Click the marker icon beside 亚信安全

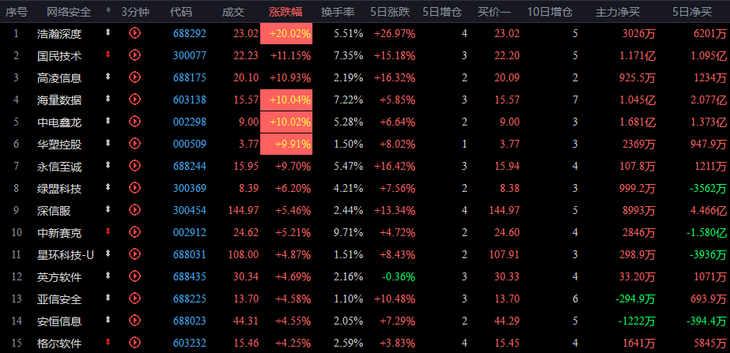(108, 298)
